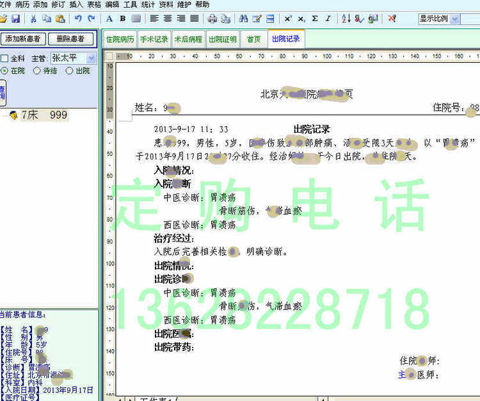Select the 待结 radio button
The height and width of the screenshot is (401, 480).
pyautogui.click(x=36, y=70)
